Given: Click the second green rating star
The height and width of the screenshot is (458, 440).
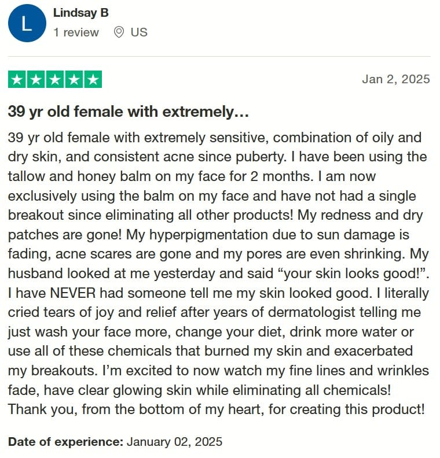Looking at the screenshot, I should [x=36, y=79].
